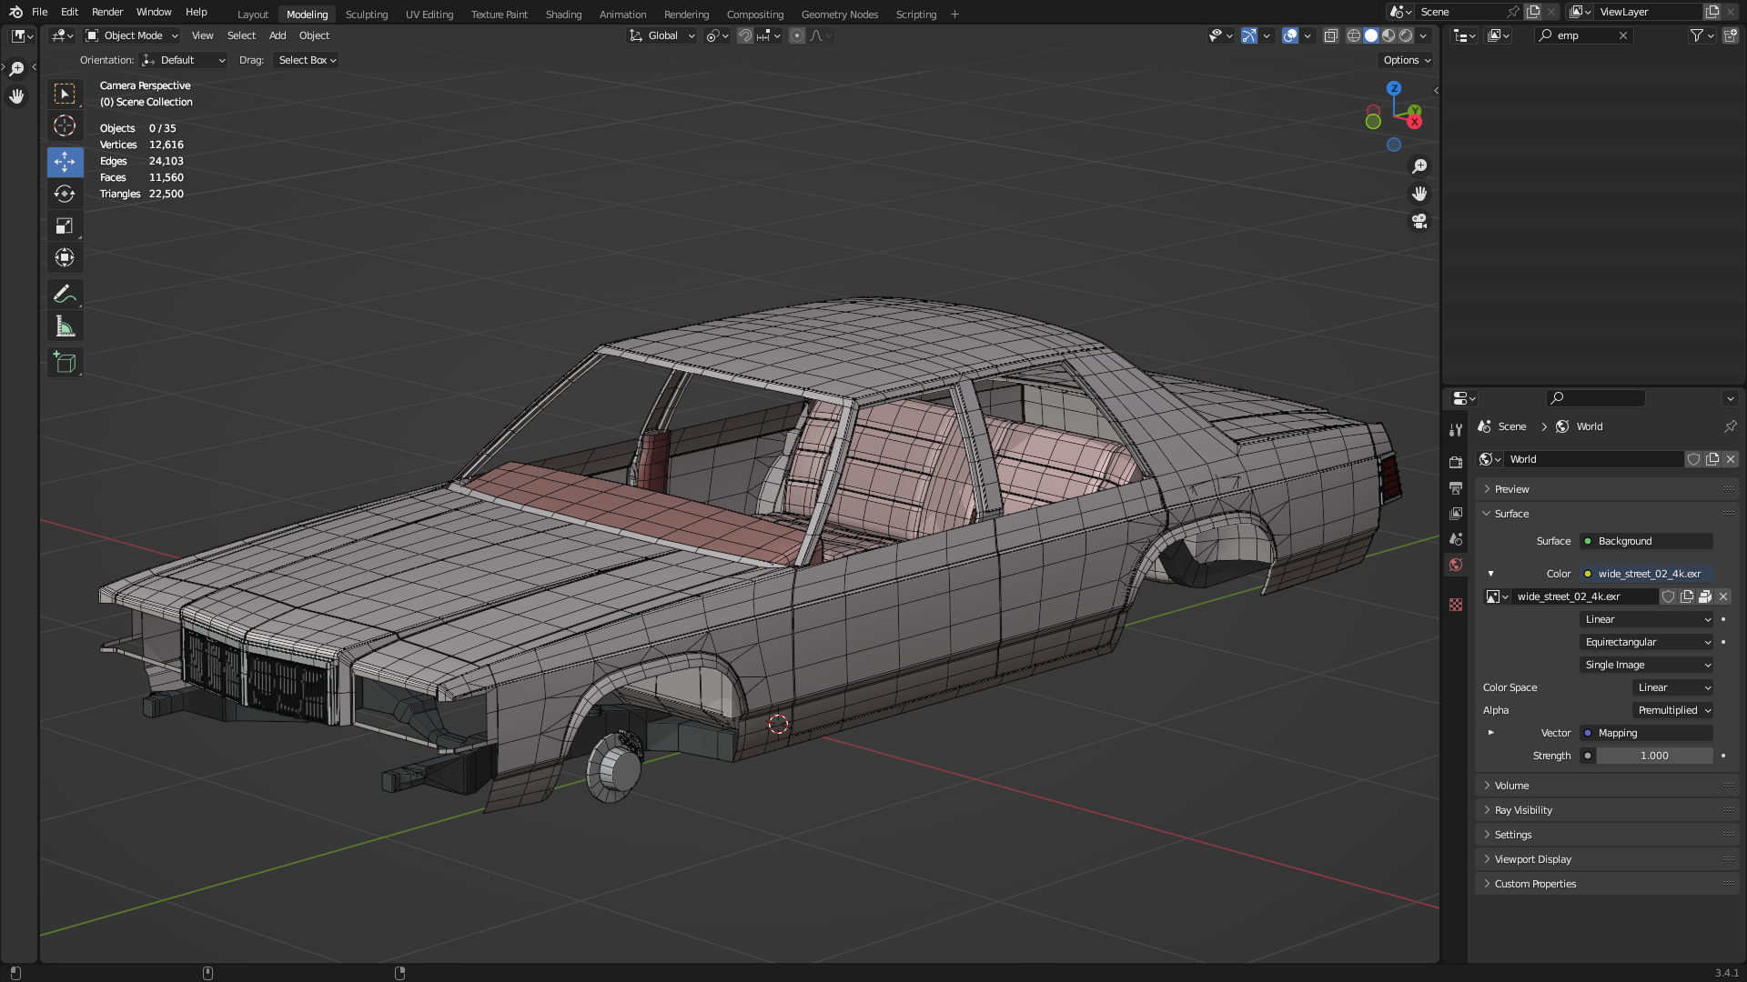Open the Render menu
1747x982 pixels.
[107, 12]
